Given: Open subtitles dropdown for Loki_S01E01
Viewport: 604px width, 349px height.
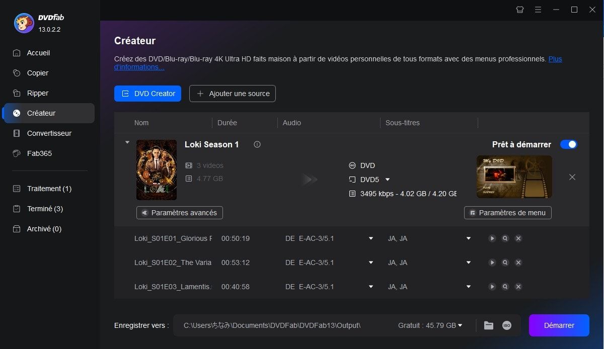Looking at the screenshot, I should click(x=469, y=238).
